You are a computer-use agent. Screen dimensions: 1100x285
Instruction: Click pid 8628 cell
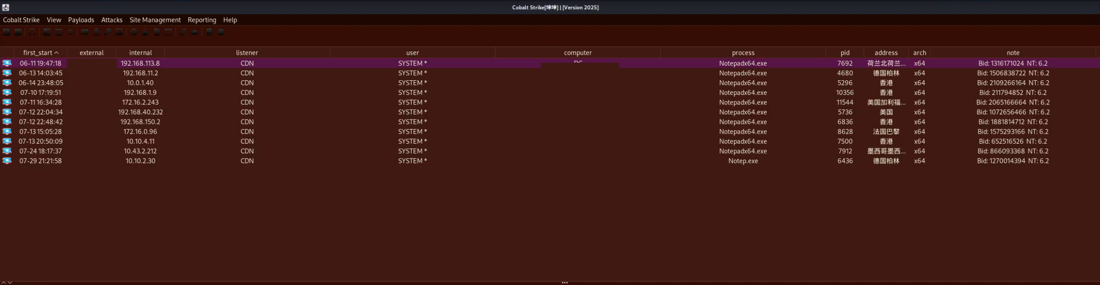tap(845, 131)
